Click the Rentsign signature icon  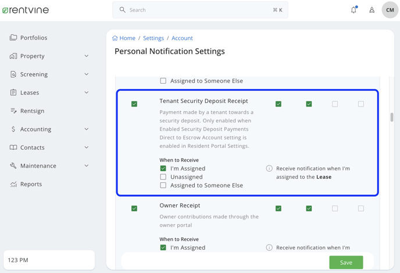pyautogui.click(x=13, y=111)
